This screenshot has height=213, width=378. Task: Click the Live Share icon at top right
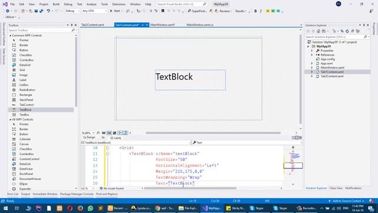click(372, 11)
